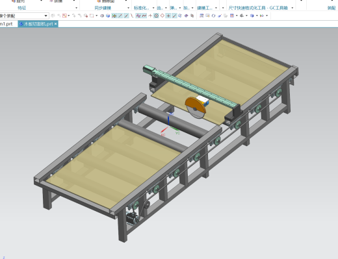Click the blue pen edit icon

click(220, 16)
